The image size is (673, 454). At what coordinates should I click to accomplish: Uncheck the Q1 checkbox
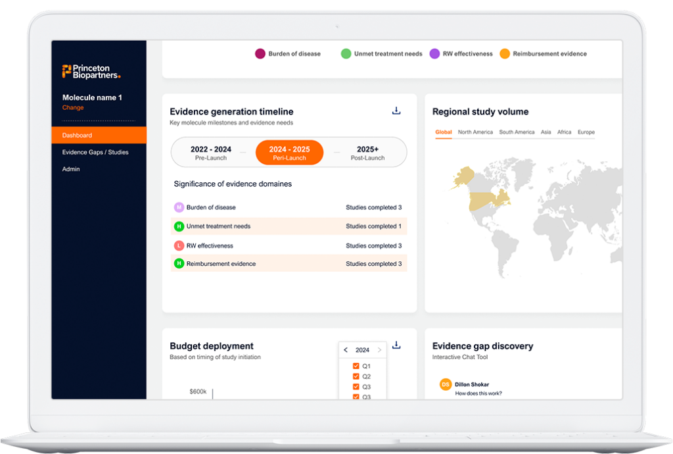click(356, 366)
